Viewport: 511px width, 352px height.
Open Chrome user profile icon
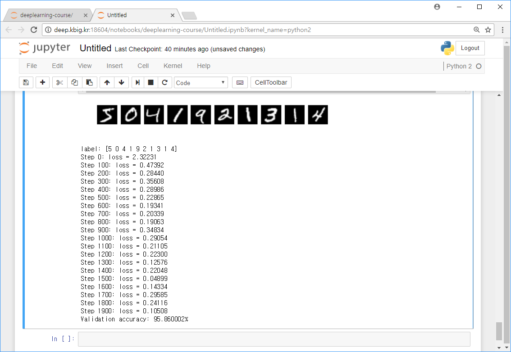point(437,7)
